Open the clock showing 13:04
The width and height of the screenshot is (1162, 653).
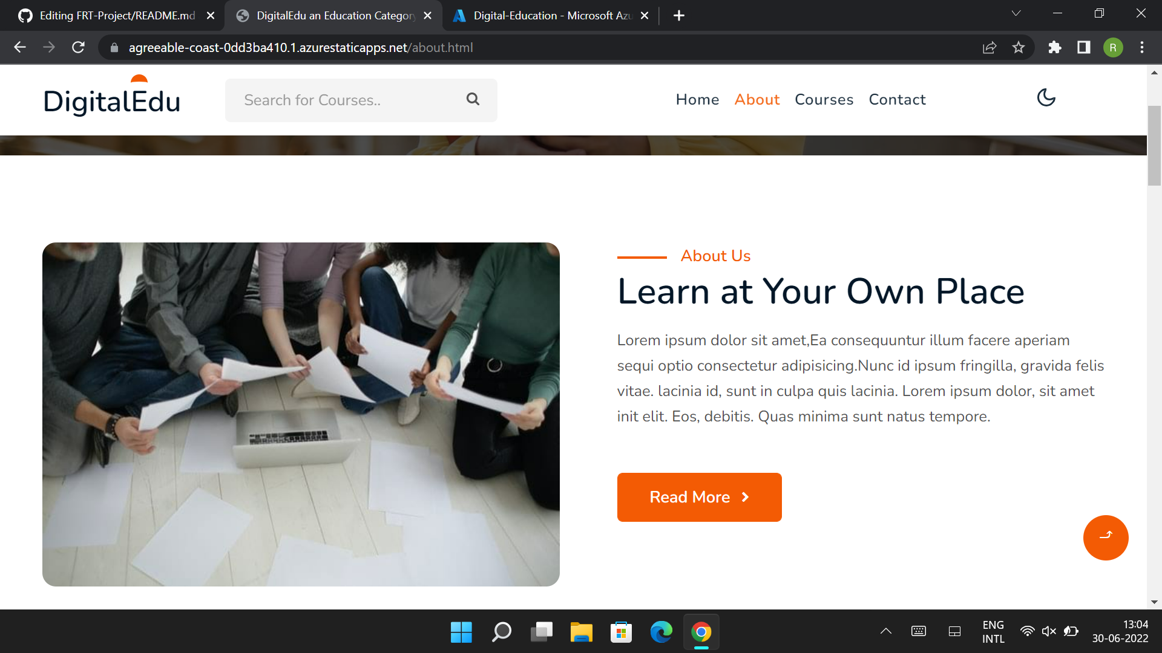click(1120, 631)
